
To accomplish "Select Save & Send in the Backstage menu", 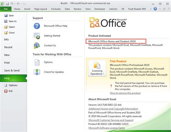I will pos(12,71).
